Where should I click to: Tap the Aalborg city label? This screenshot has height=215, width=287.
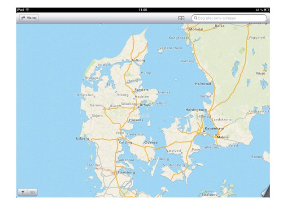[138, 60]
